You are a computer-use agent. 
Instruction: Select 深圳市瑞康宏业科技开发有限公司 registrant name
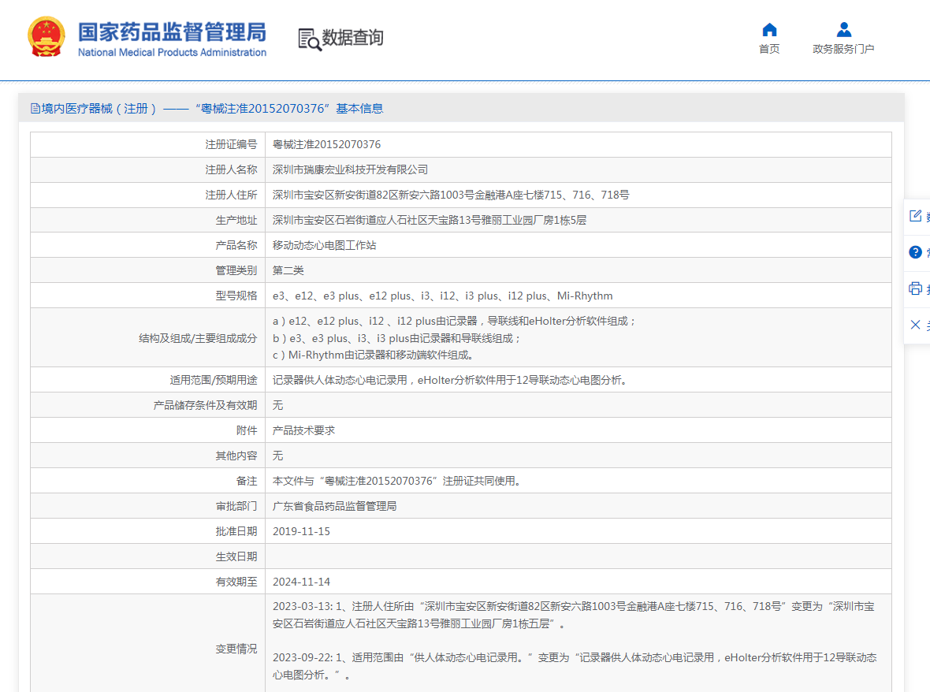click(x=350, y=169)
